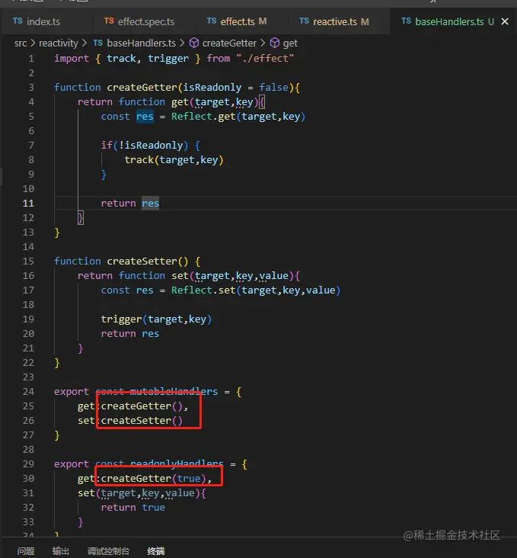Viewport: 517px width, 558px height.
Task: Click 'isReadonly' in the if condition
Action: pyautogui.click(x=154, y=145)
